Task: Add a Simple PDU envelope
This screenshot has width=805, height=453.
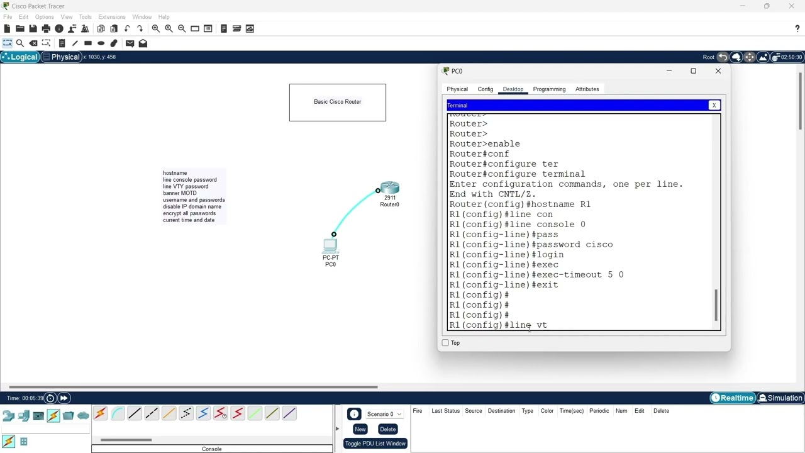Action: (130, 43)
